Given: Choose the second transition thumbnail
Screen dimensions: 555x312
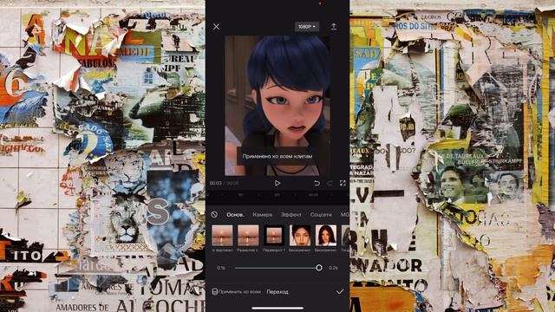Looking at the screenshot, I should 248,235.
